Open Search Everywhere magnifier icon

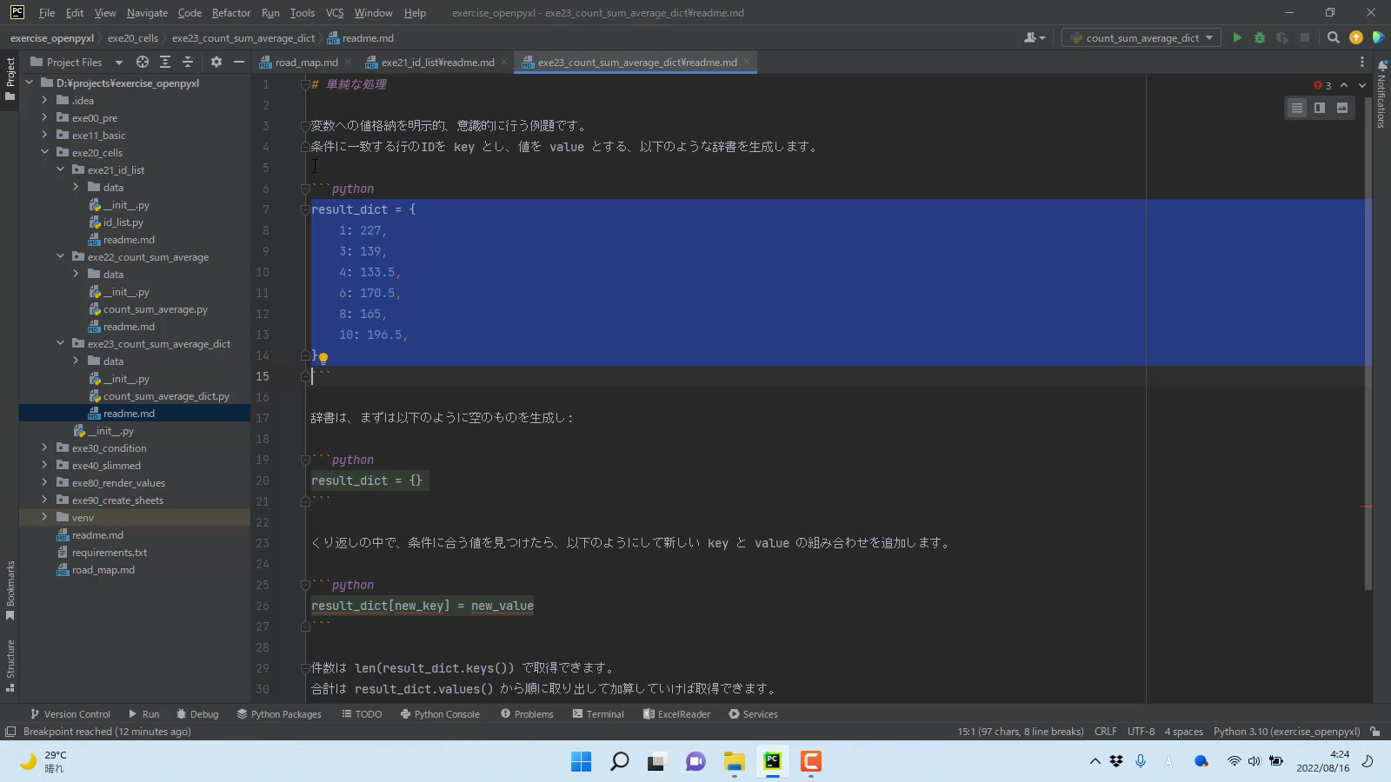pyautogui.click(x=1333, y=37)
